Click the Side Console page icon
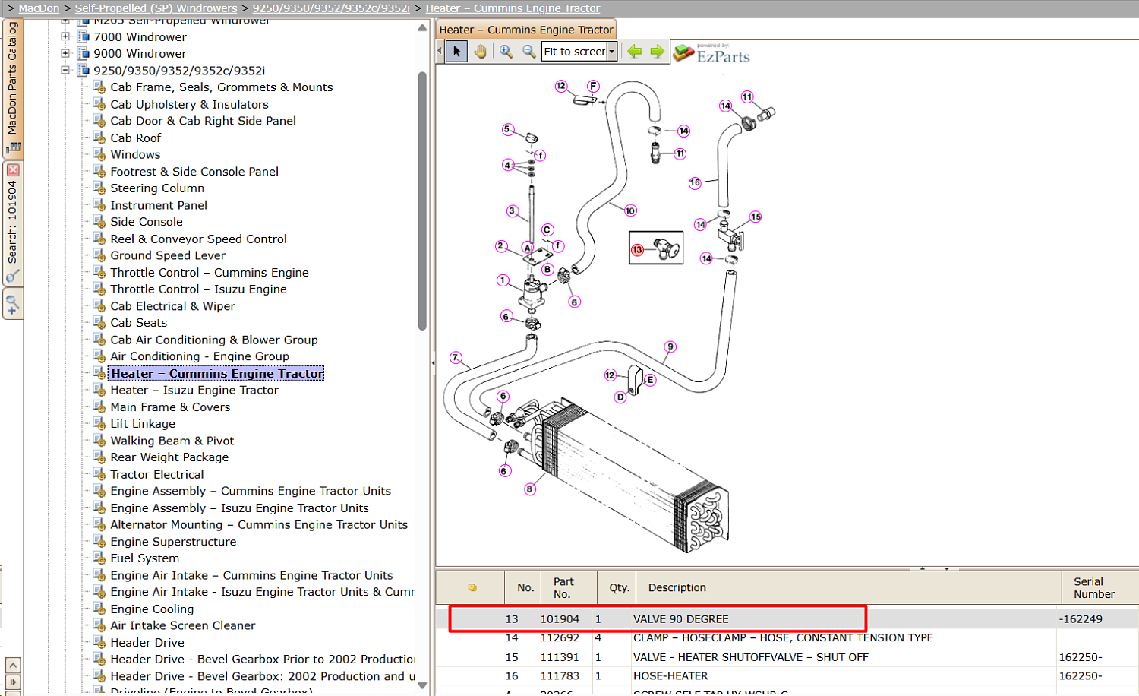Screen dimensions: 1139x696 [99, 222]
